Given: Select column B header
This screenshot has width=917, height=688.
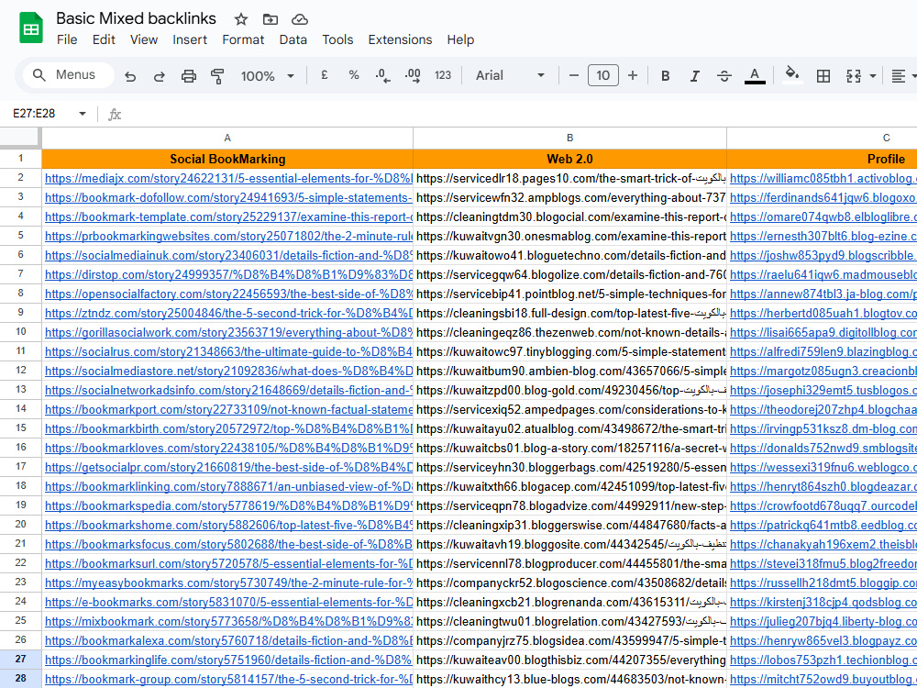Looking at the screenshot, I should click(x=569, y=139).
